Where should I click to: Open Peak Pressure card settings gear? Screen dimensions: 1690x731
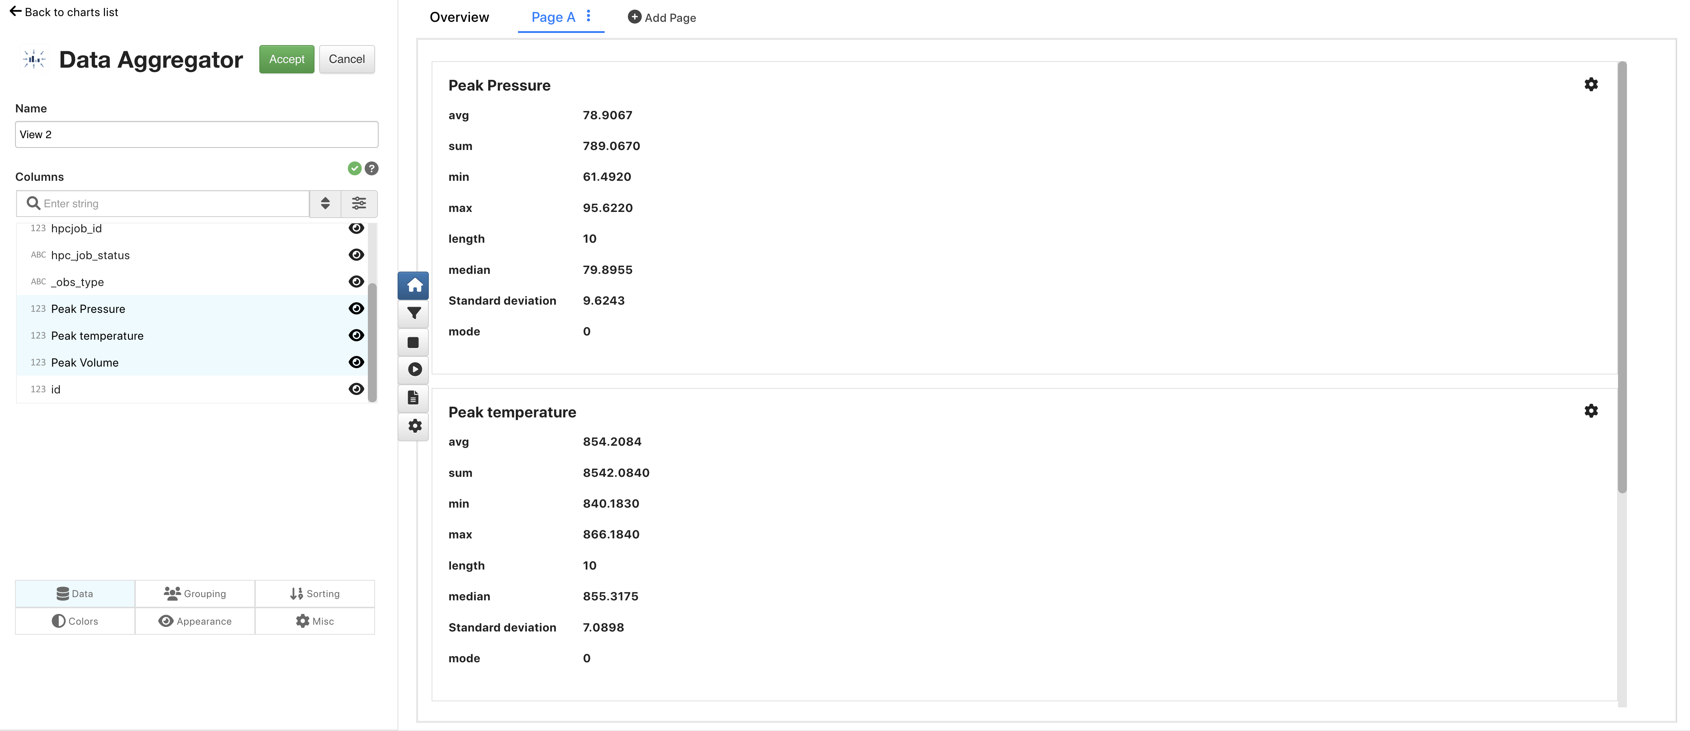[x=1590, y=84]
